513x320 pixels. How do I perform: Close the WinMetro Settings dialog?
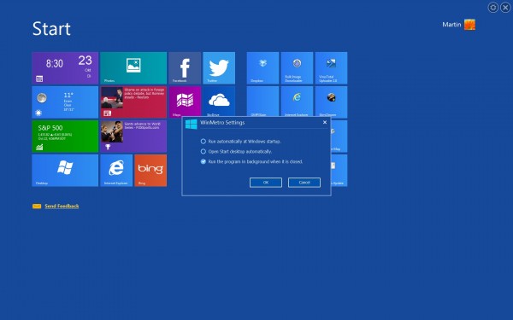325,122
